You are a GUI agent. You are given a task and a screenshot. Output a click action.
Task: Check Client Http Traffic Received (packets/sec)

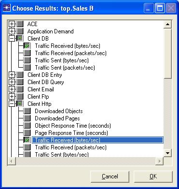(x=27, y=147)
